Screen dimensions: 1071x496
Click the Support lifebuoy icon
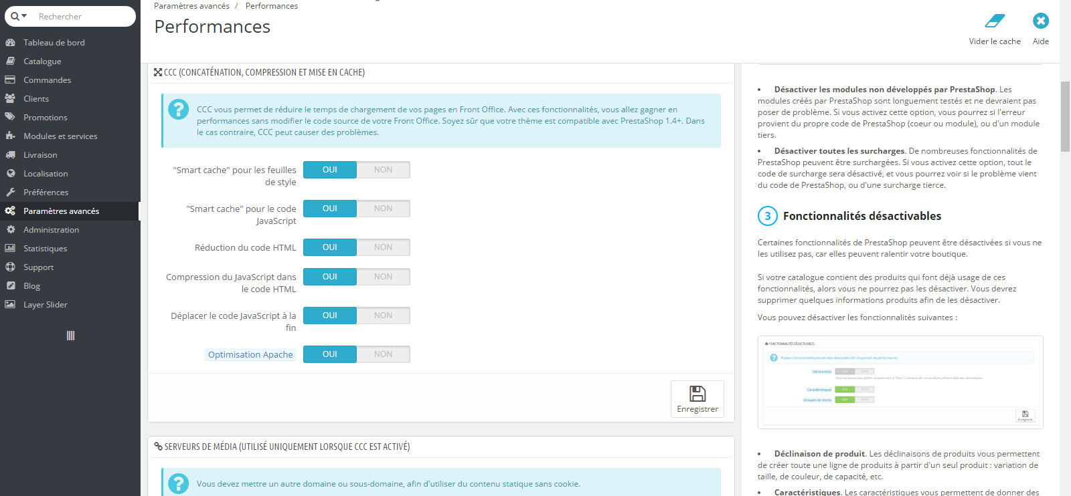10,267
